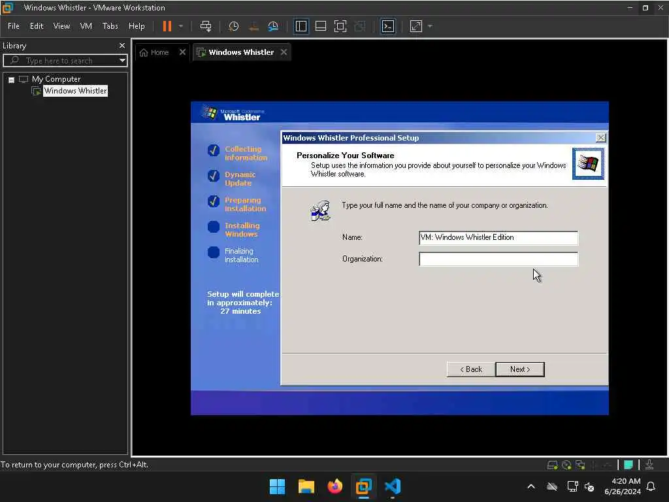
Task: Click the hard disk status icon
Action: coord(553,465)
